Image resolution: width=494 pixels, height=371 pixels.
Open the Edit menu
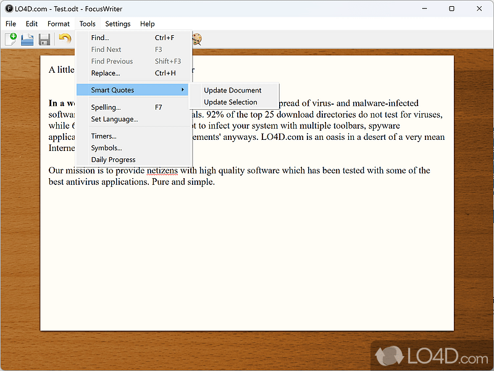pos(31,23)
